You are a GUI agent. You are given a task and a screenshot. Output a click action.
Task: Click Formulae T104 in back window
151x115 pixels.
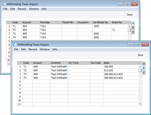(x=50, y=37)
